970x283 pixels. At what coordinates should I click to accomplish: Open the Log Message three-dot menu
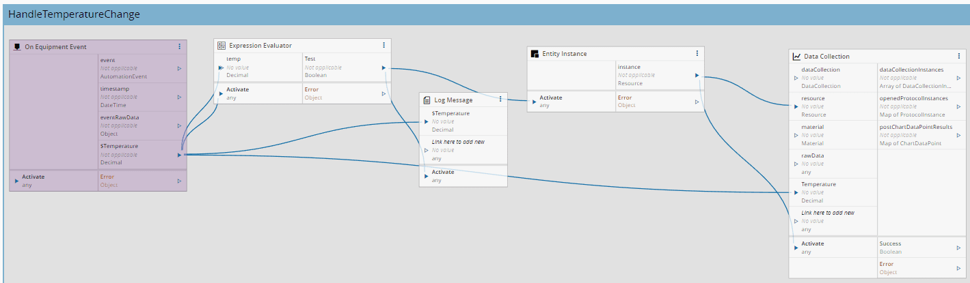pyautogui.click(x=500, y=100)
